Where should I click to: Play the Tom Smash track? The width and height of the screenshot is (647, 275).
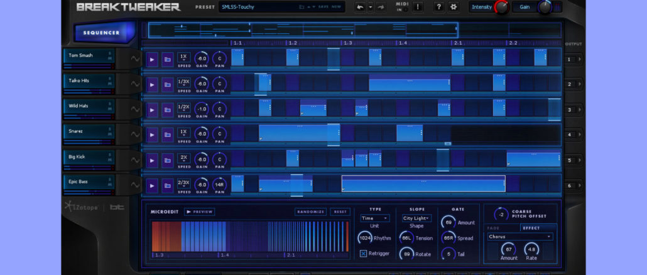click(152, 60)
